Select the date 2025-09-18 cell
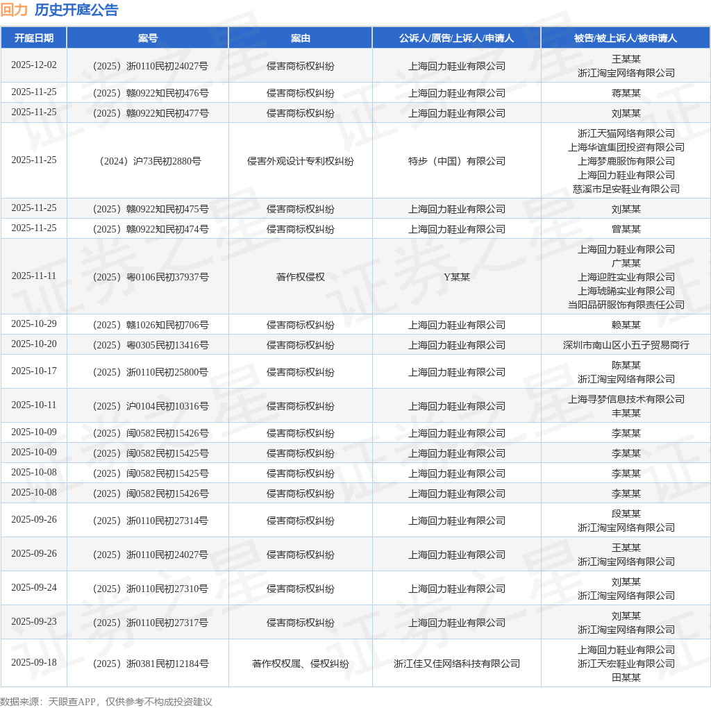Viewport: 711px width, 708px height. pyautogui.click(x=34, y=662)
